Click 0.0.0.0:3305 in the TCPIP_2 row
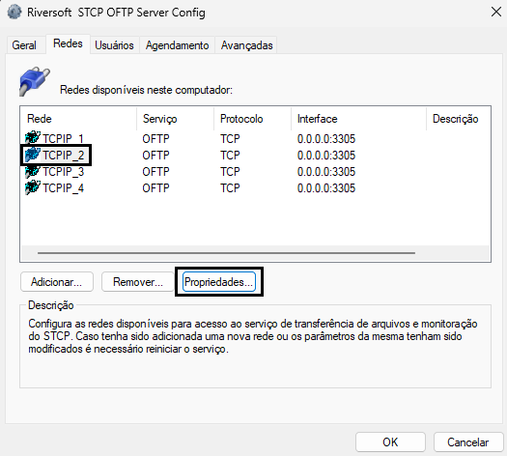 pyautogui.click(x=326, y=156)
